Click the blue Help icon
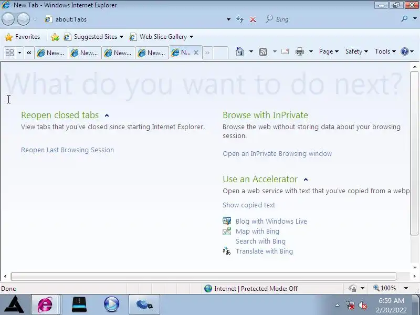Viewport: 420px width, 315px height. coord(405,51)
